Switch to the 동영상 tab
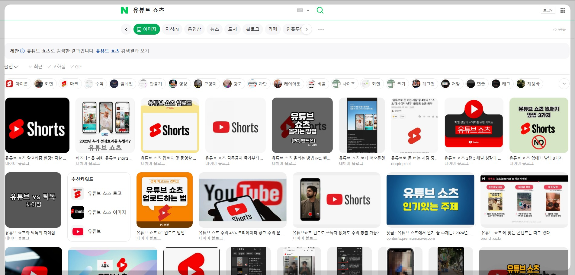This screenshot has height=275, width=575. [x=194, y=29]
